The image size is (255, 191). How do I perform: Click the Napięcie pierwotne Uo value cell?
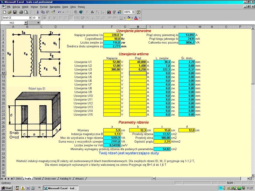coord(112,35)
